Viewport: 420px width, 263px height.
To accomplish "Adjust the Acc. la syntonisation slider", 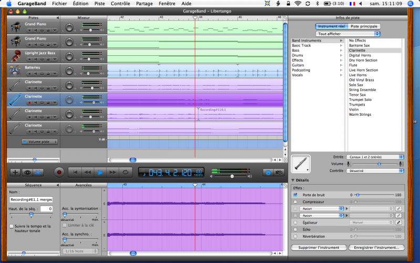I will [x=65, y=215].
